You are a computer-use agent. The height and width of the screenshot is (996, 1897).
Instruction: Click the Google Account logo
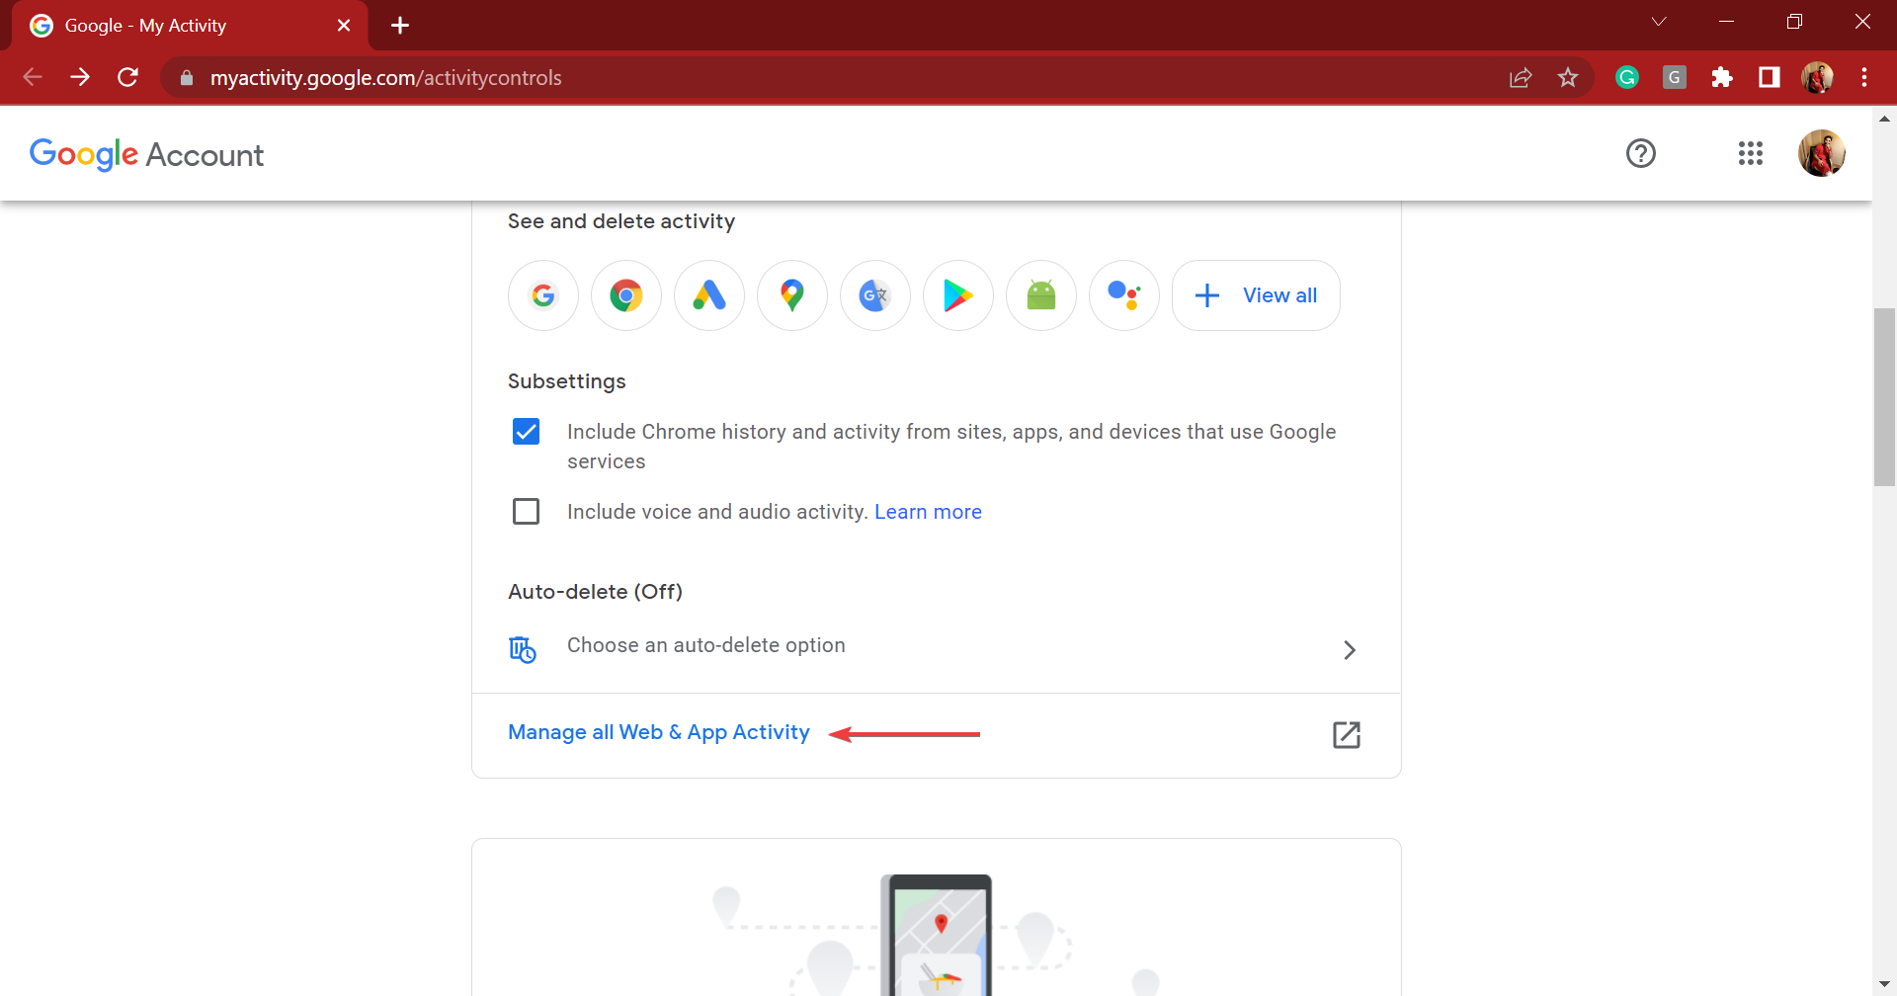coord(147,154)
